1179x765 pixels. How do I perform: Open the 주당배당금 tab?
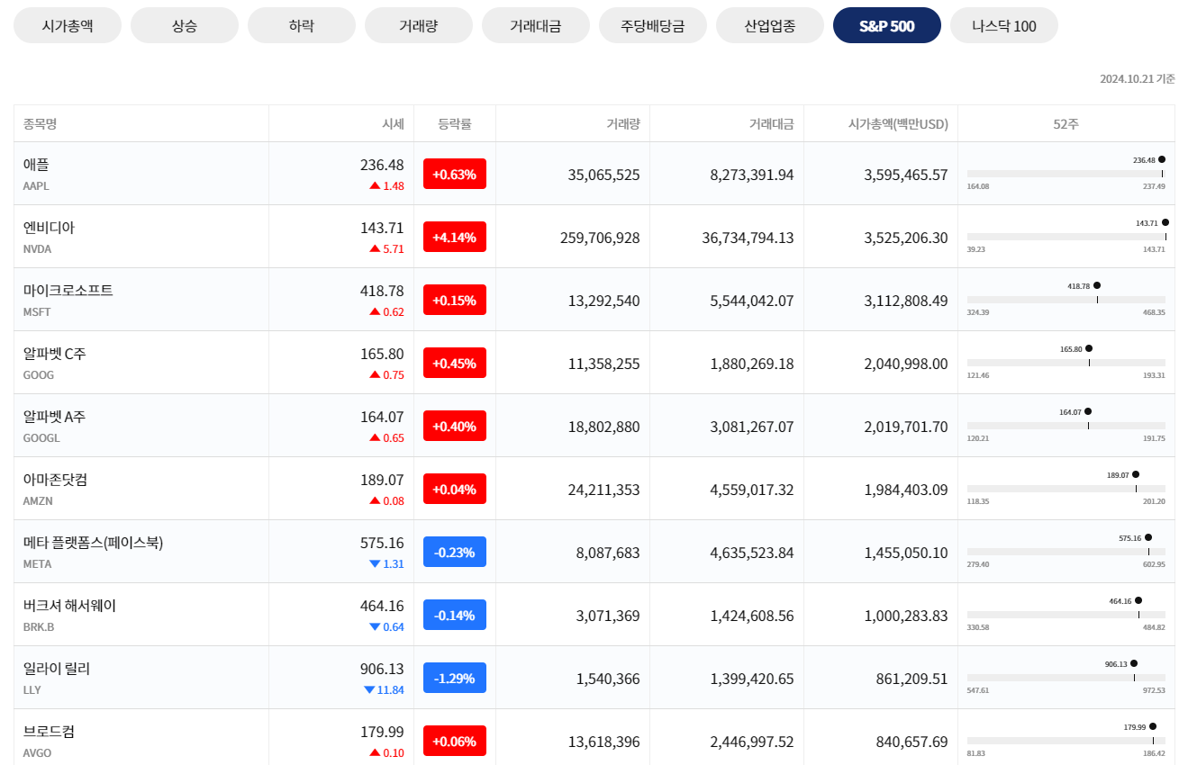coord(653,25)
